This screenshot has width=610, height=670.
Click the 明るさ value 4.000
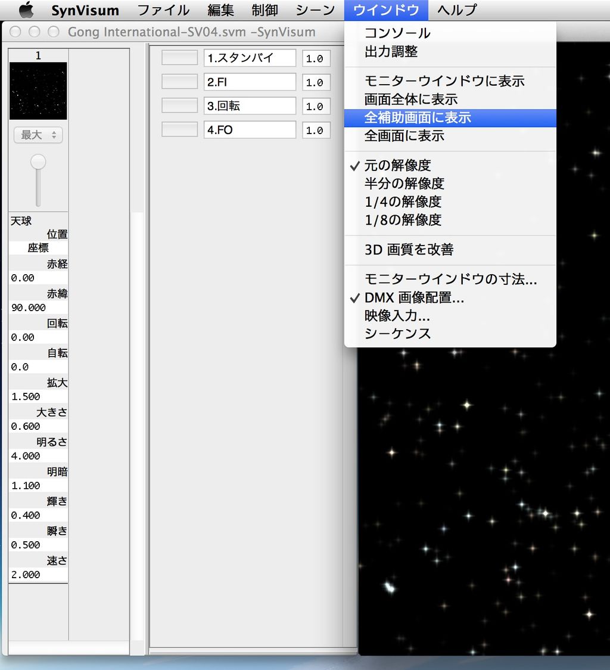click(x=38, y=456)
